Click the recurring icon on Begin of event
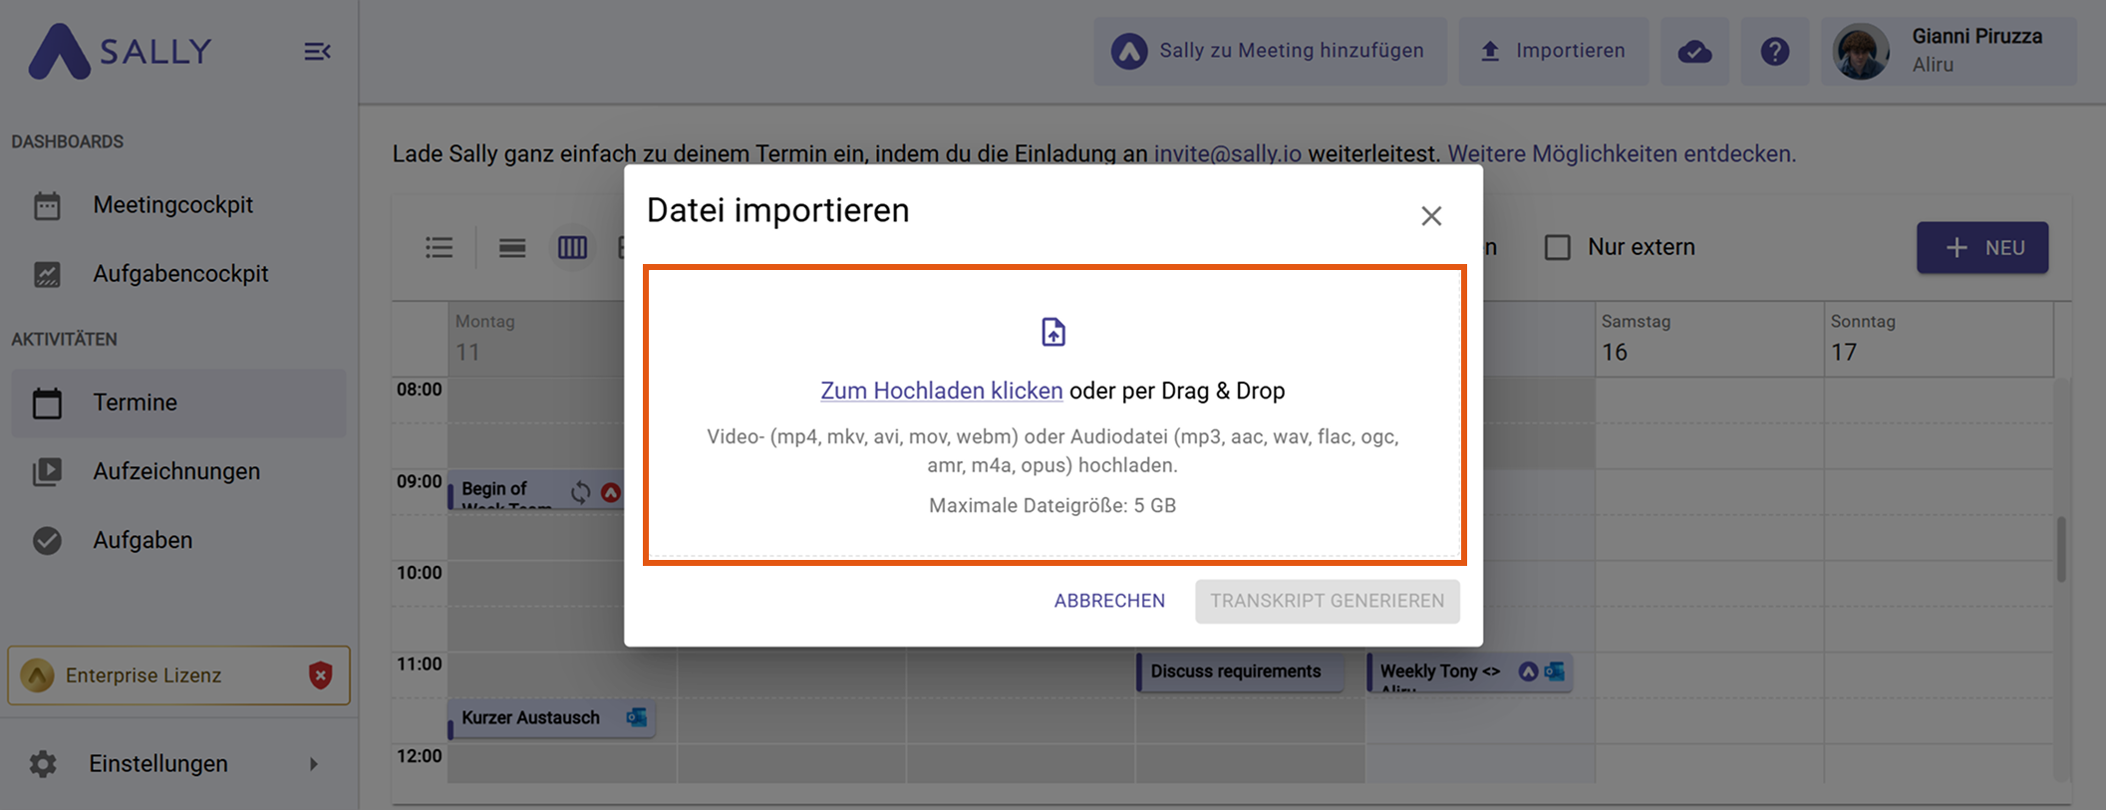The image size is (2106, 810). coord(580,492)
